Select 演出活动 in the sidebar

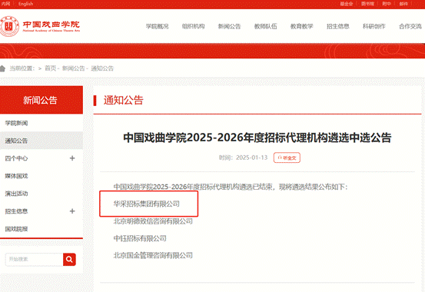pyautogui.click(x=16, y=194)
